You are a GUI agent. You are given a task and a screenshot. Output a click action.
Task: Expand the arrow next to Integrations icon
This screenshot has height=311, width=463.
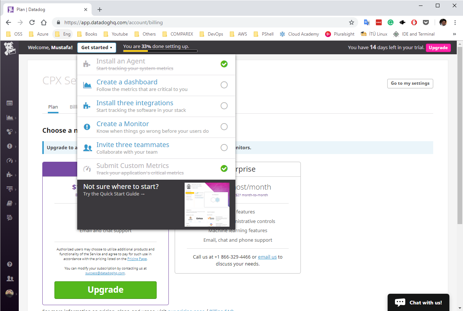point(16,175)
